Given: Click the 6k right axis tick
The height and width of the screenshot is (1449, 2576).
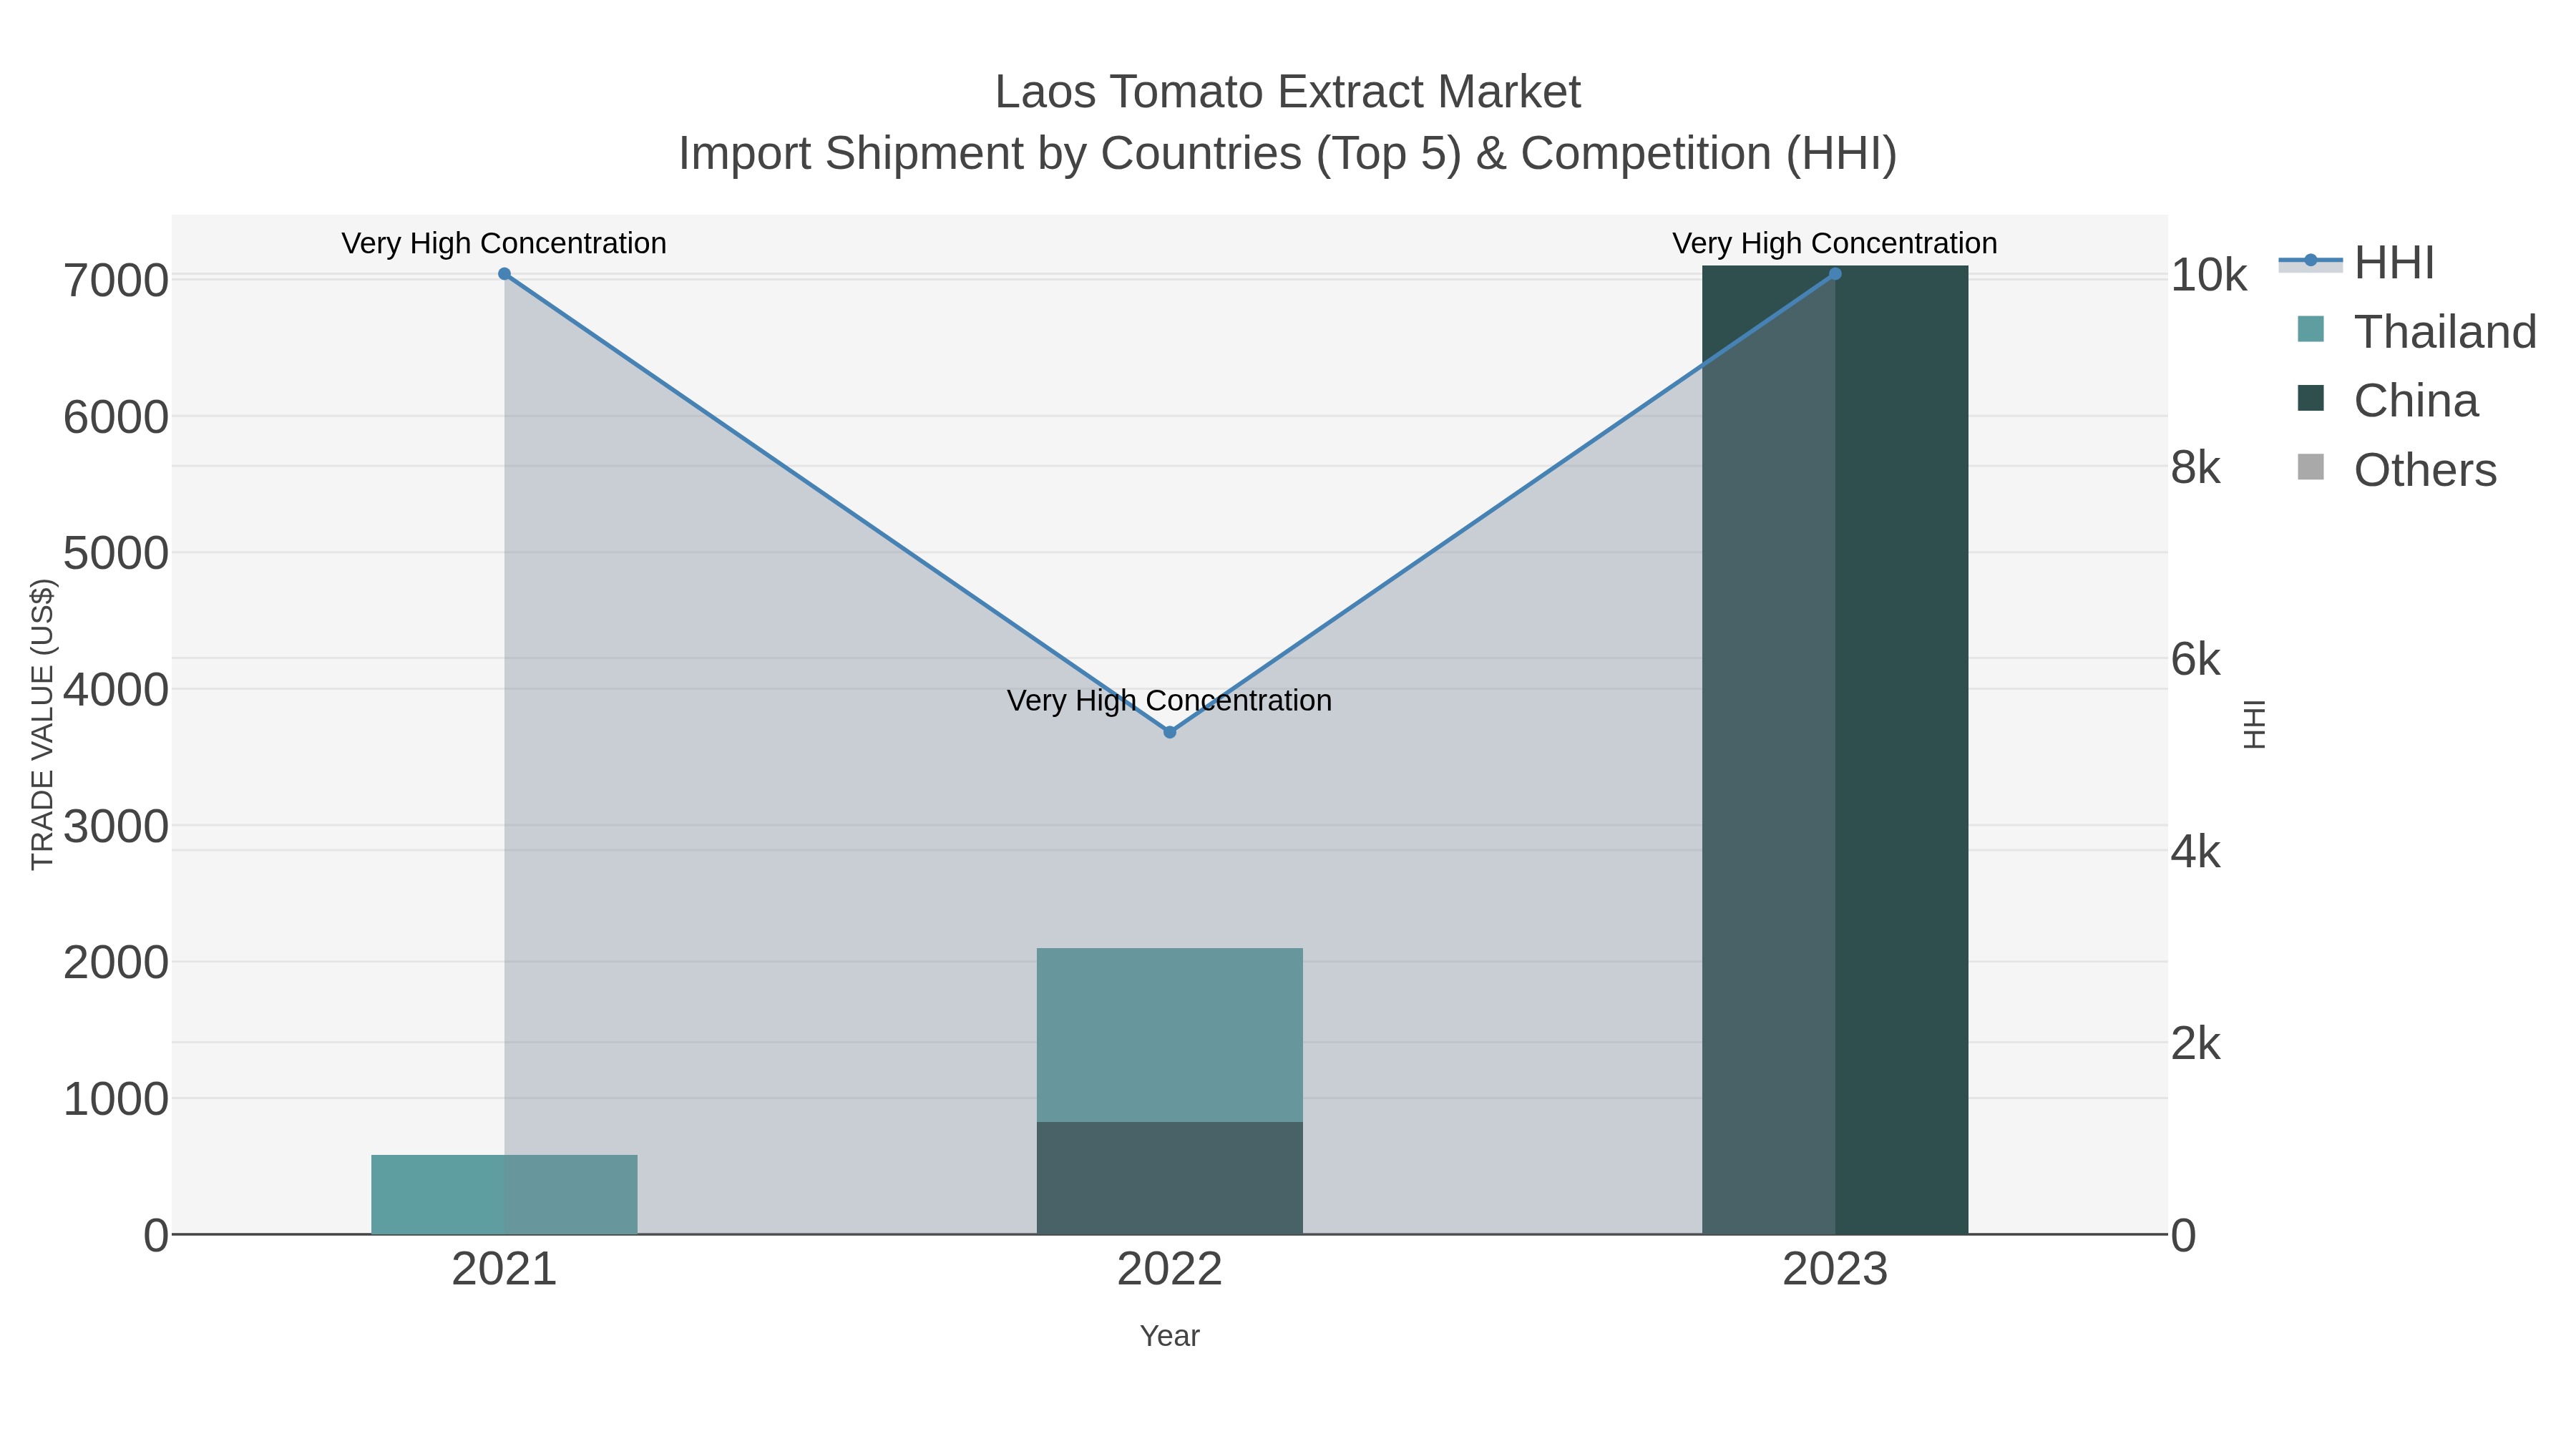Looking at the screenshot, I should [2196, 659].
